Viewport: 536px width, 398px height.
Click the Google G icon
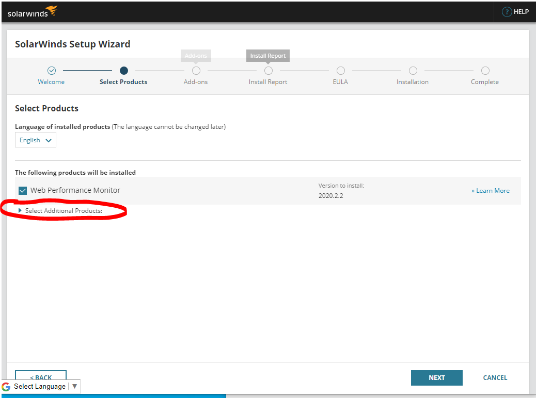pos(6,387)
